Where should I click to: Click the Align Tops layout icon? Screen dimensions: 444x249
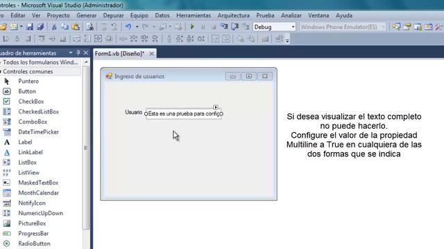point(42,39)
